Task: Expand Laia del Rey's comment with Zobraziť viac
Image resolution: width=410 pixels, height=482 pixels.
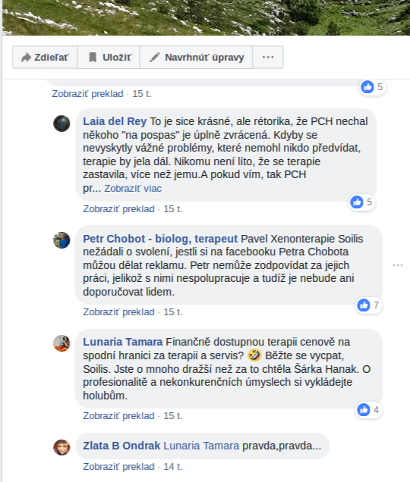Action: 133,188
